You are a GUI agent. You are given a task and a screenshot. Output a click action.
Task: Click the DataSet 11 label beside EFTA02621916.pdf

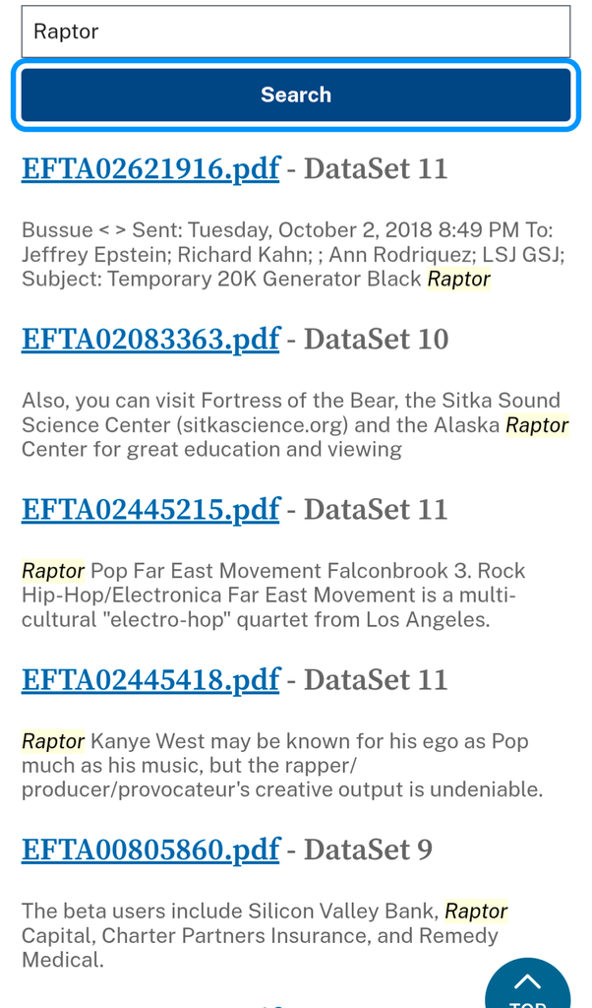[x=376, y=168]
